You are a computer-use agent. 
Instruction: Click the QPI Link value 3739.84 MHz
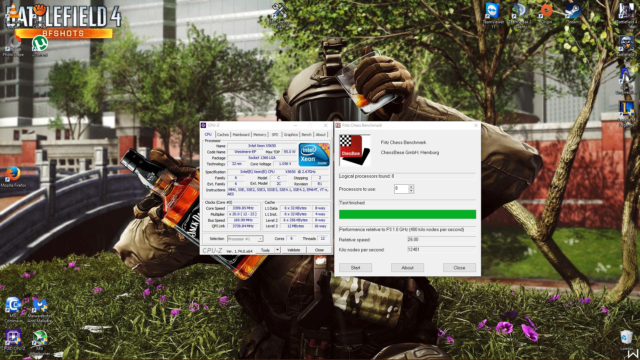pos(243,226)
